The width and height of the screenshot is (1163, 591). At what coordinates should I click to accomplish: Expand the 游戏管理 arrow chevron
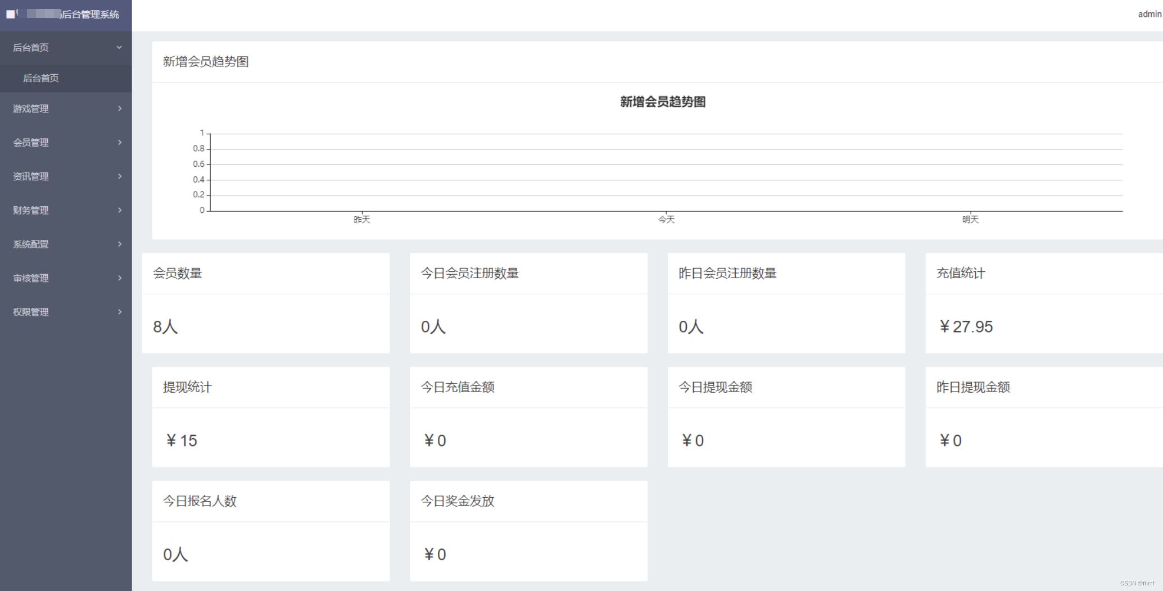pos(119,108)
